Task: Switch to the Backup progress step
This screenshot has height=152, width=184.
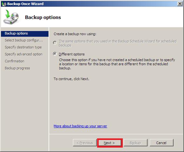Action: pyautogui.click(x=17, y=68)
